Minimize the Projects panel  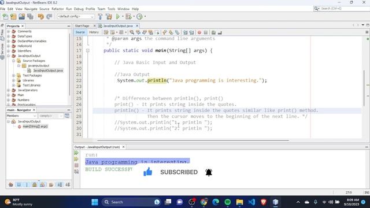69,26
